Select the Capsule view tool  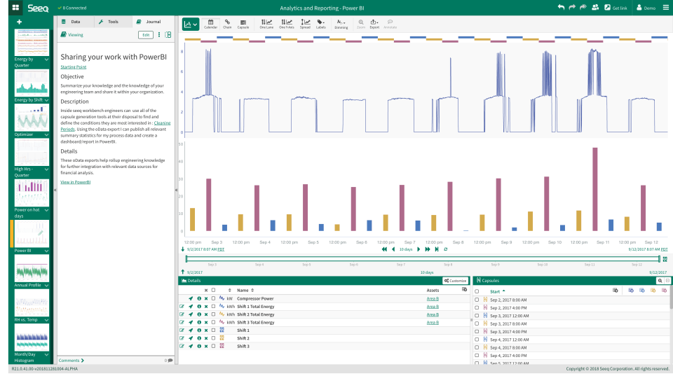pyautogui.click(x=243, y=24)
